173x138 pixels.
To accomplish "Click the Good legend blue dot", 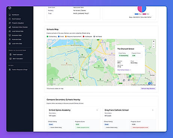I will pos(59,36).
